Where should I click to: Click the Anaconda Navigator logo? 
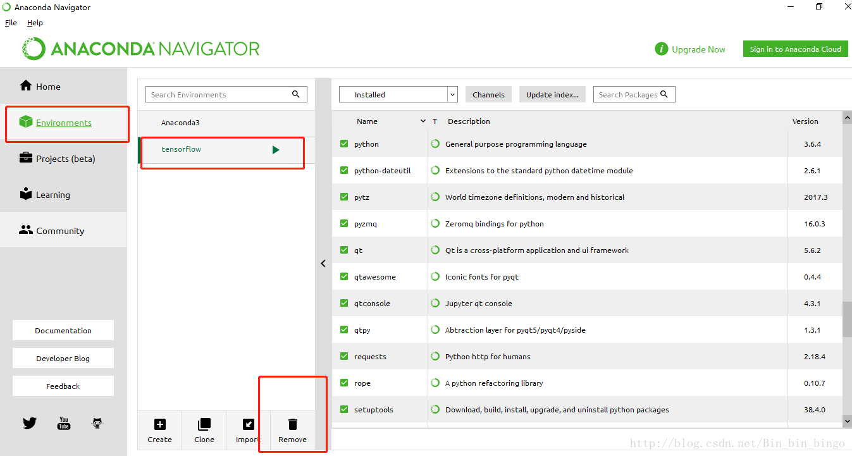click(141, 49)
